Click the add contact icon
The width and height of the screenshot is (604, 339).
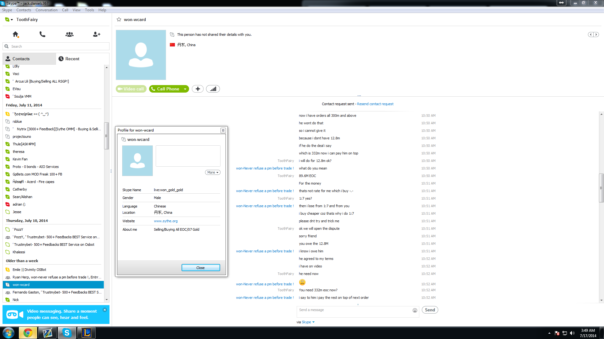point(97,34)
